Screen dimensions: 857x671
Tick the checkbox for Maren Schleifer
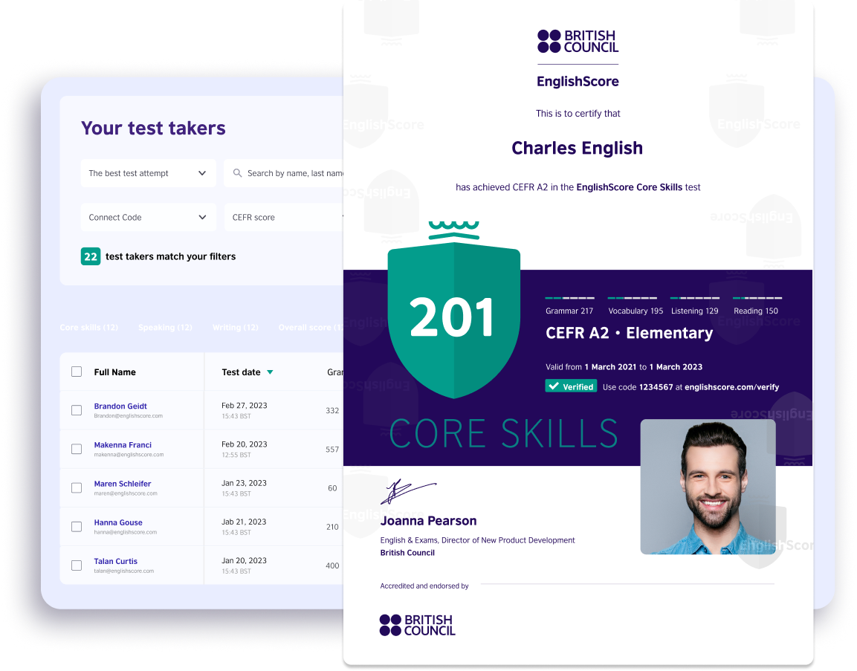coord(77,488)
